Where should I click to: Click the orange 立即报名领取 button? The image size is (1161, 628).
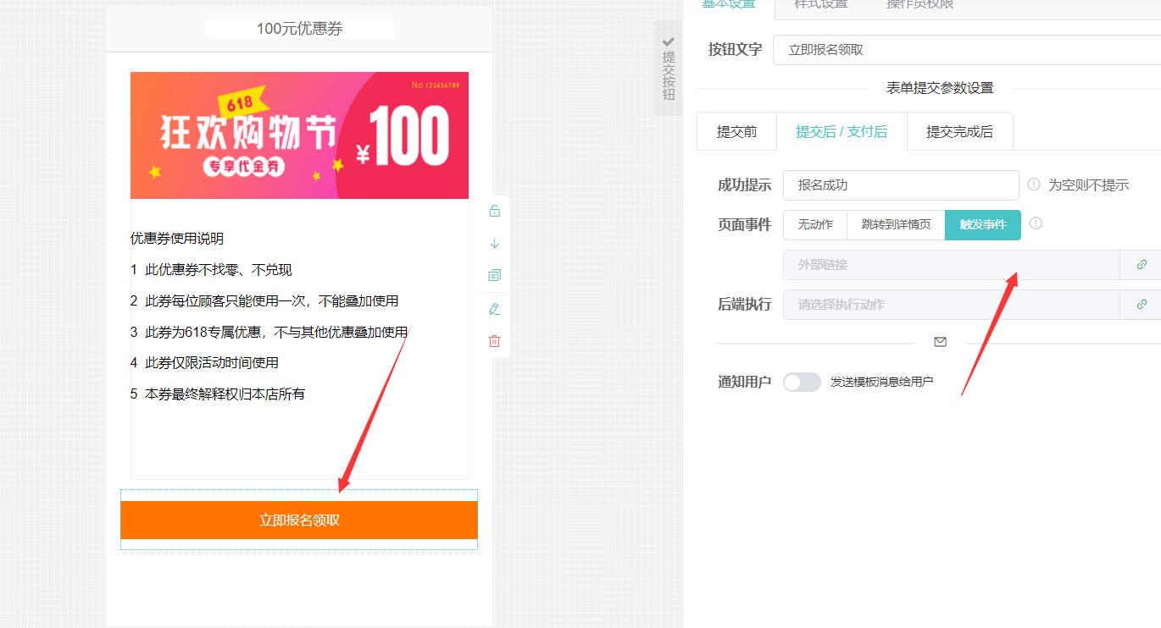pyautogui.click(x=299, y=520)
